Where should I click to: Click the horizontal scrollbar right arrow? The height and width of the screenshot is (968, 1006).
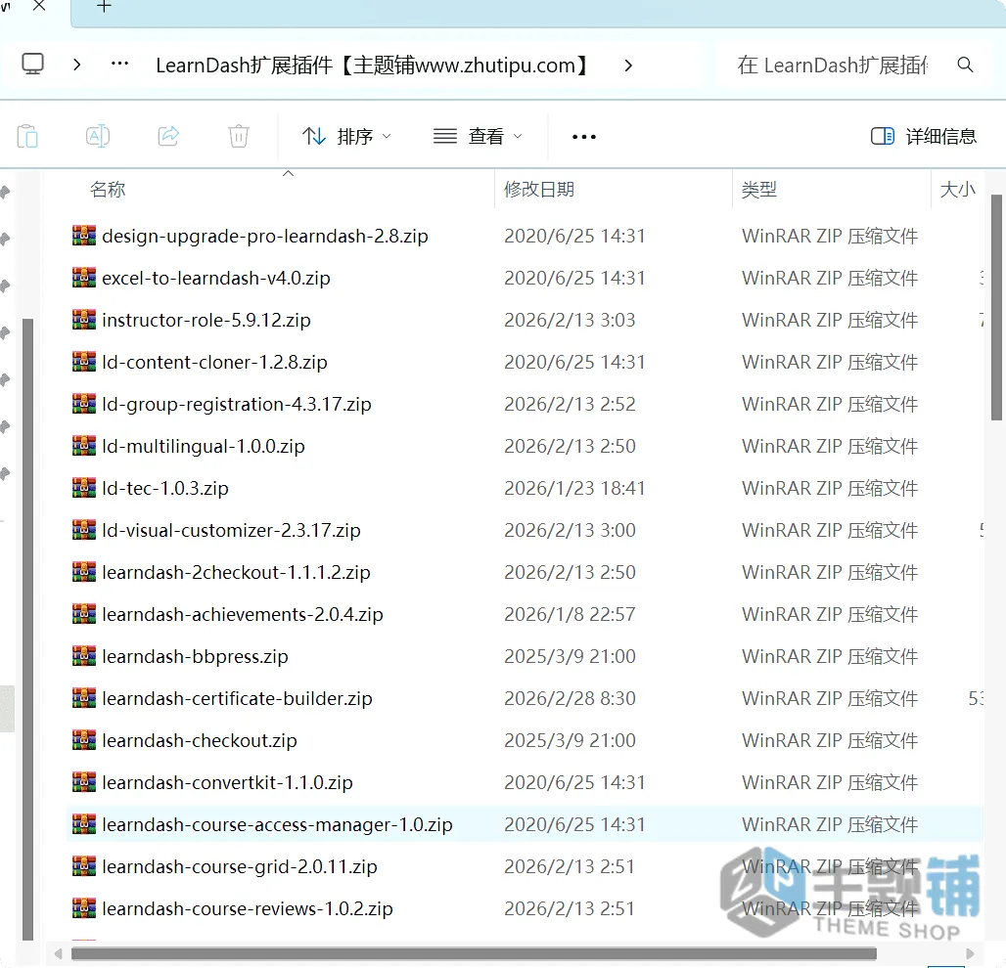pyautogui.click(x=970, y=953)
